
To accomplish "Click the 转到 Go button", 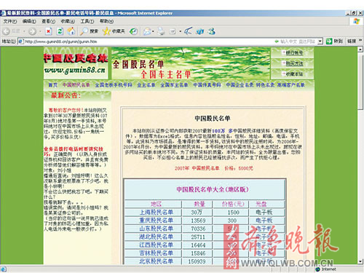I will click(334, 41).
